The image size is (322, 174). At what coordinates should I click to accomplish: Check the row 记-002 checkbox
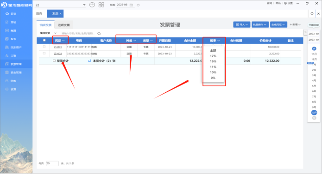pyautogui.click(x=44, y=54)
